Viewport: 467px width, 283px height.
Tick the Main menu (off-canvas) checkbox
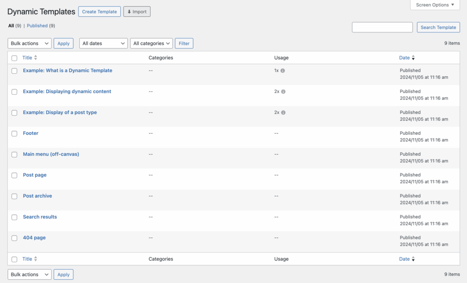(x=14, y=154)
